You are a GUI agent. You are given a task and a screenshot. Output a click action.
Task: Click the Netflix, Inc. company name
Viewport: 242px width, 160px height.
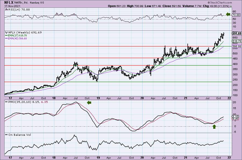tap(22, 2)
